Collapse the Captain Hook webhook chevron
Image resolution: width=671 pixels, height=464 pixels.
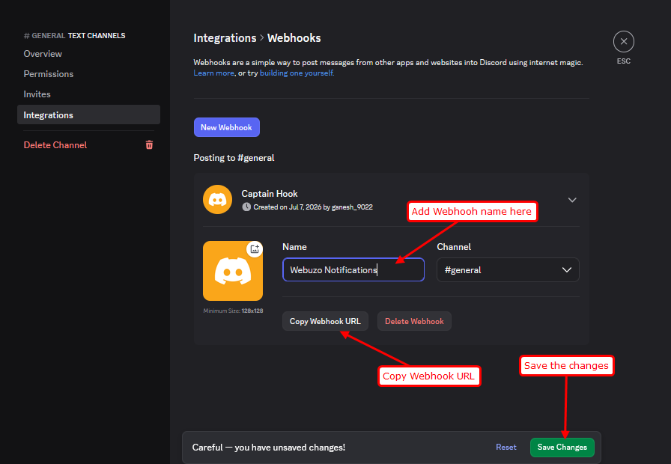(x=572, y=200)
